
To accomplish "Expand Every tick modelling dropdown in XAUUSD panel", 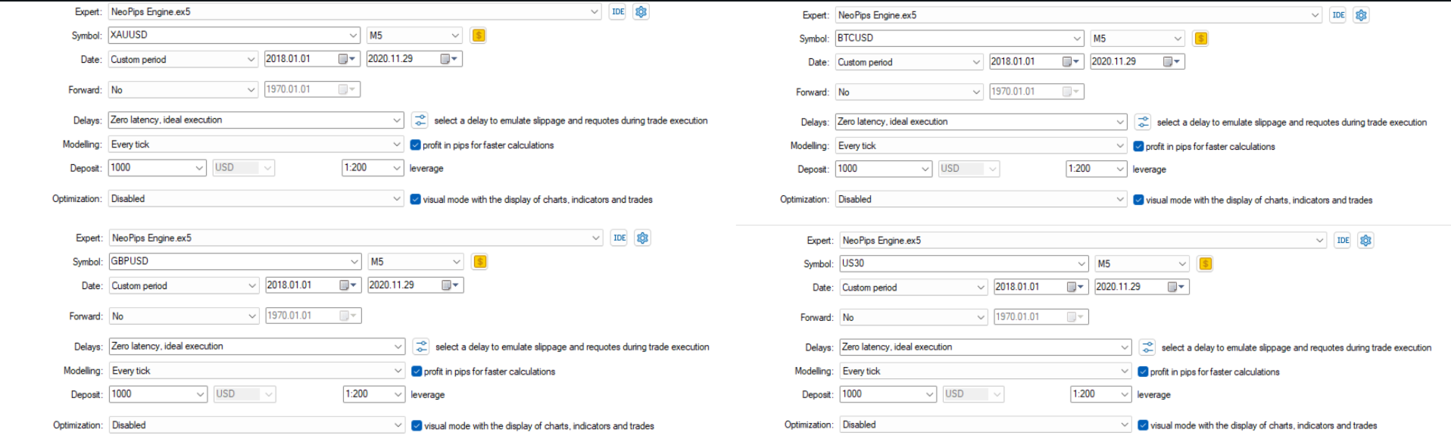I will (x=397, y=145).
